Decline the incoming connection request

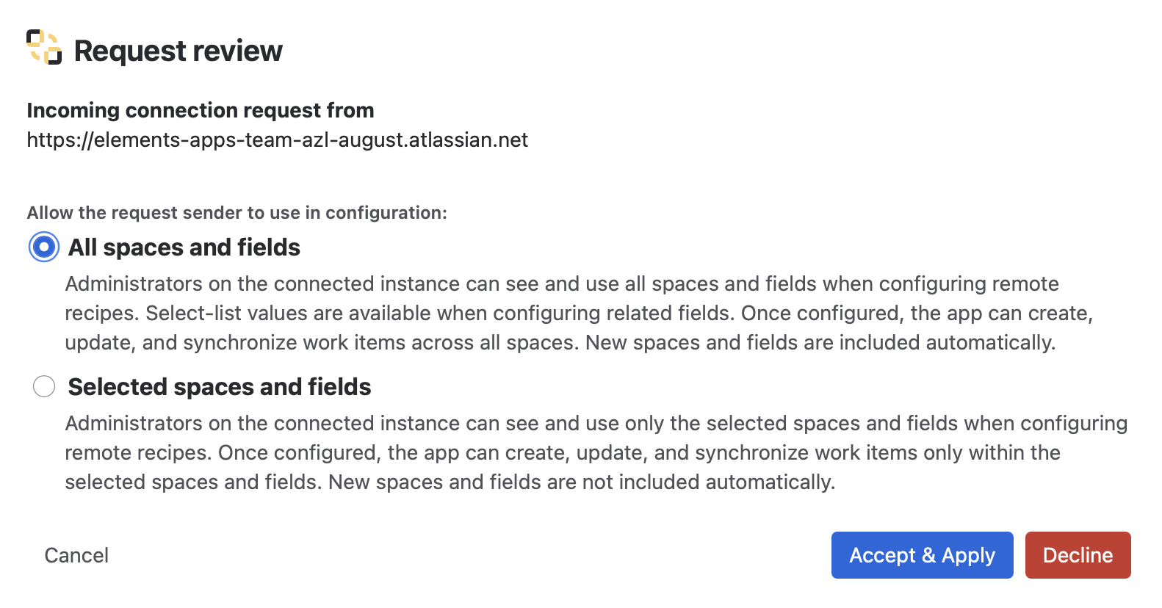pos(1078,555)
